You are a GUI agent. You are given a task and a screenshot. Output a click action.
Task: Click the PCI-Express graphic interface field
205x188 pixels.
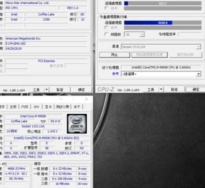(x=46, y=61)
